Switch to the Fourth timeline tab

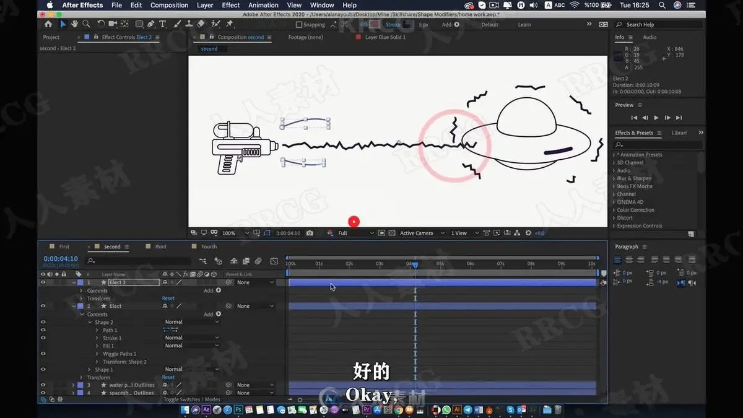pyautogui.click(x=209, y=246)
